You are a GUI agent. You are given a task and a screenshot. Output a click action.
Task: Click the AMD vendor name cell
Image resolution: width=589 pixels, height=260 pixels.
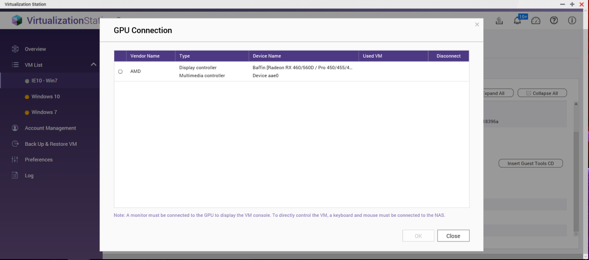pos(135,71)
